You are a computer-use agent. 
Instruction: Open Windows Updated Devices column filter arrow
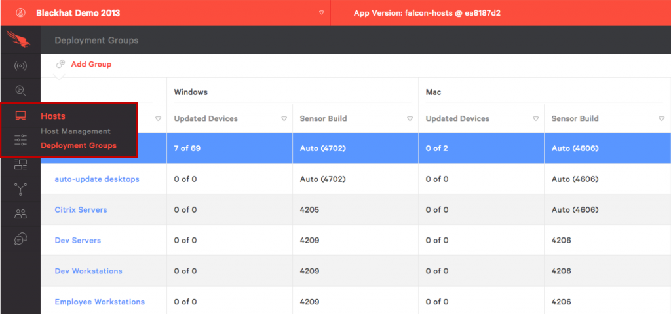(x=284, y=119)
